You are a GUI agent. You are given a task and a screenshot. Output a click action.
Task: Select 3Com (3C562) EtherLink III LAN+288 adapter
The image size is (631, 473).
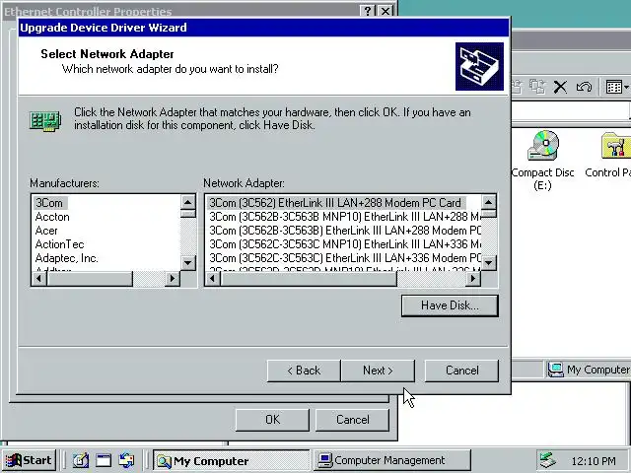click(335, 203)
